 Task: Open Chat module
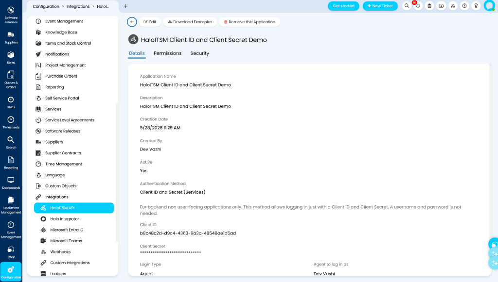click(11, 252)
